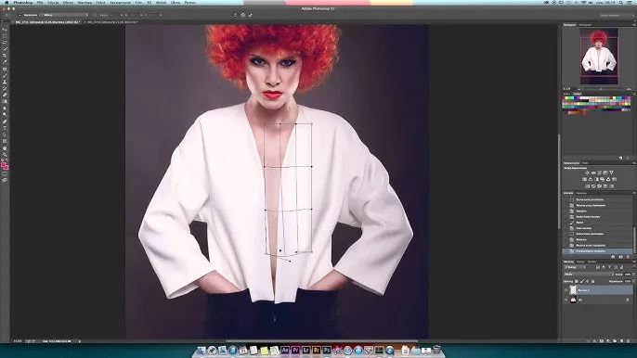Open layer filter type dropdown

575,267
